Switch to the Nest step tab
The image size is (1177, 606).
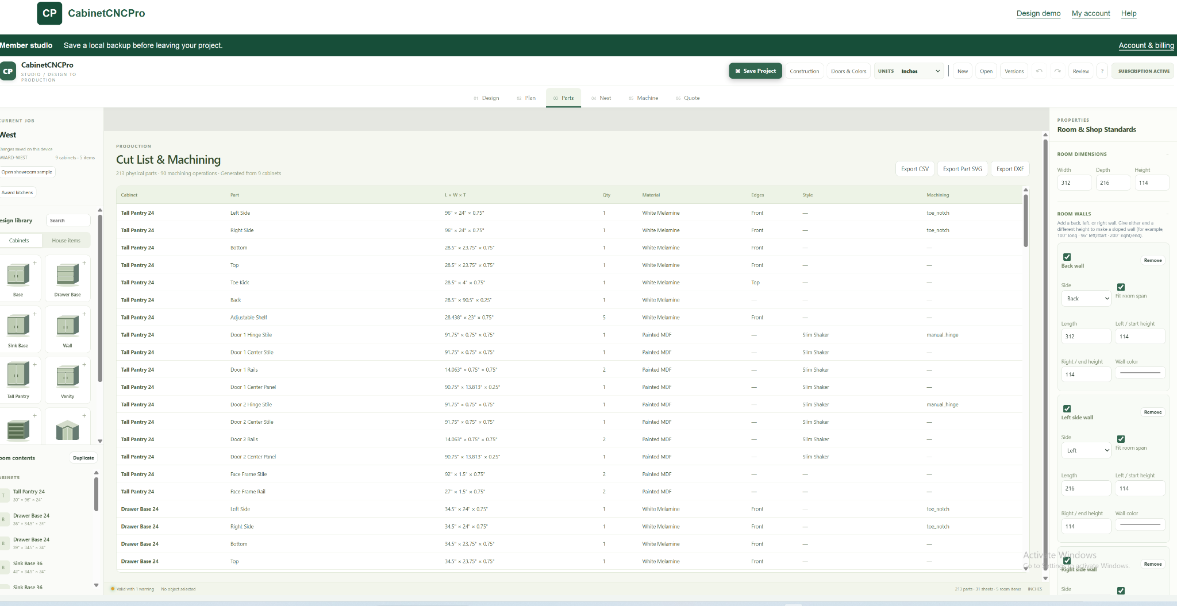click(x=601, y=98)
